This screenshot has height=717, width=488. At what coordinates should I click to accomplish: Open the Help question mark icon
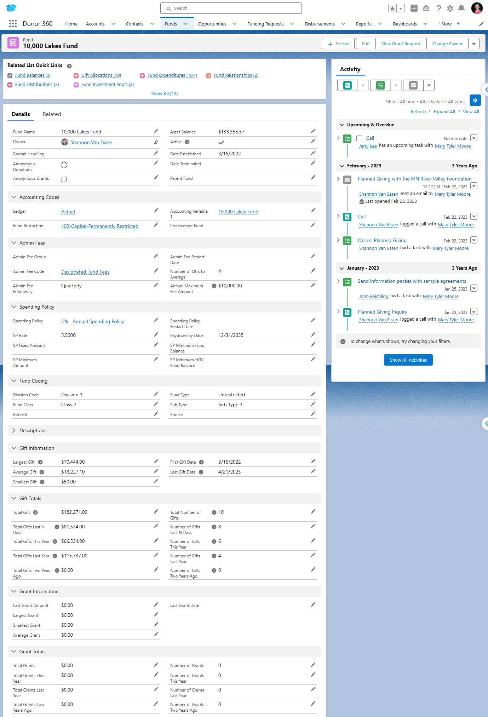click(x=439, y=8)
